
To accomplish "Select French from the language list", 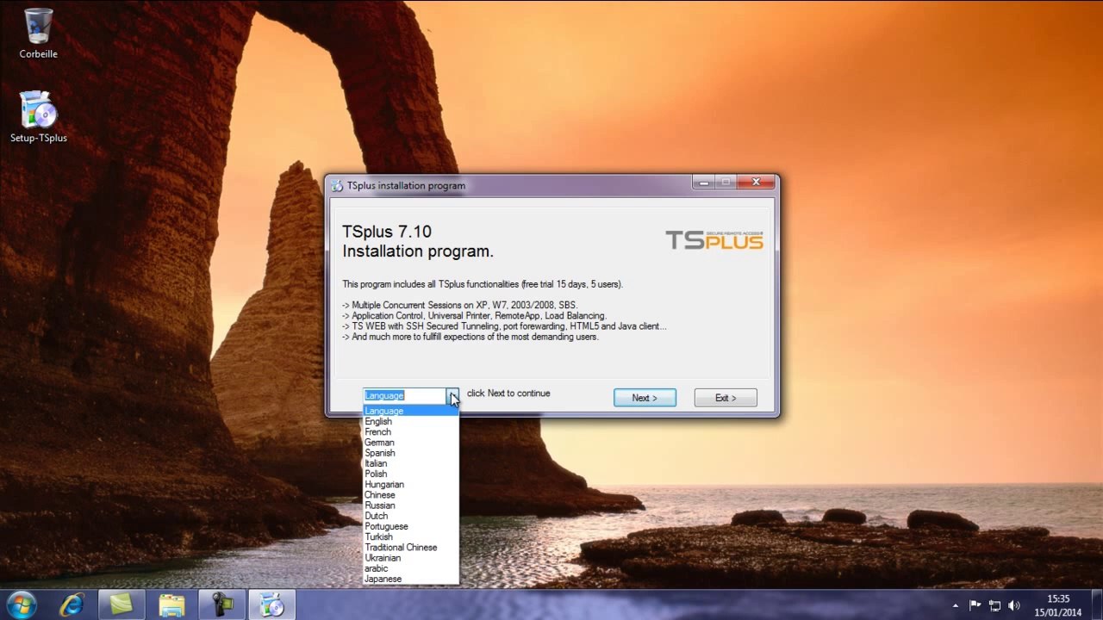I will coord(410,432).
